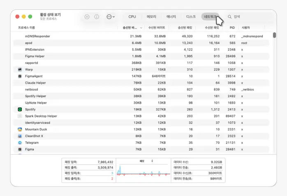Click the 2.46GB data sent value

(216, 168)
